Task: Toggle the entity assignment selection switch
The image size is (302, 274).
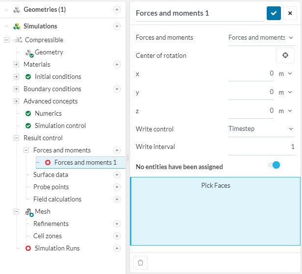Action: [x=274, y=165]
